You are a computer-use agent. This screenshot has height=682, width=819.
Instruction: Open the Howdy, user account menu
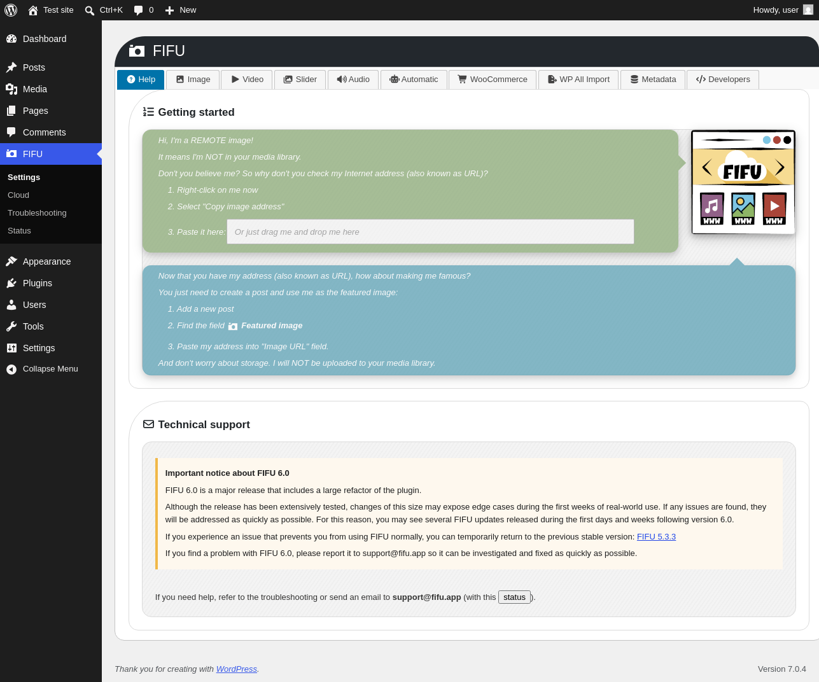[783, 10]
